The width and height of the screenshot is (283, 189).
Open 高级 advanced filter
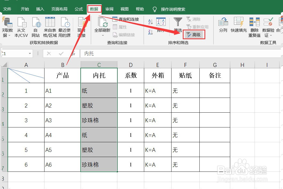click(x=194, y=35)
